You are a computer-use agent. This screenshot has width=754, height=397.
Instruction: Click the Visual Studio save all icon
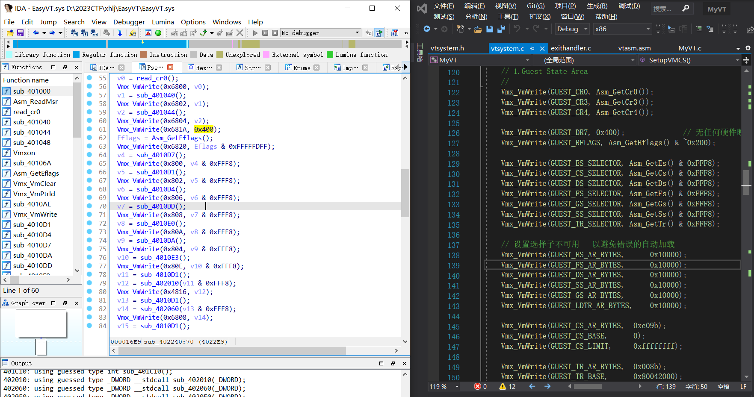[x=501, y=29]
